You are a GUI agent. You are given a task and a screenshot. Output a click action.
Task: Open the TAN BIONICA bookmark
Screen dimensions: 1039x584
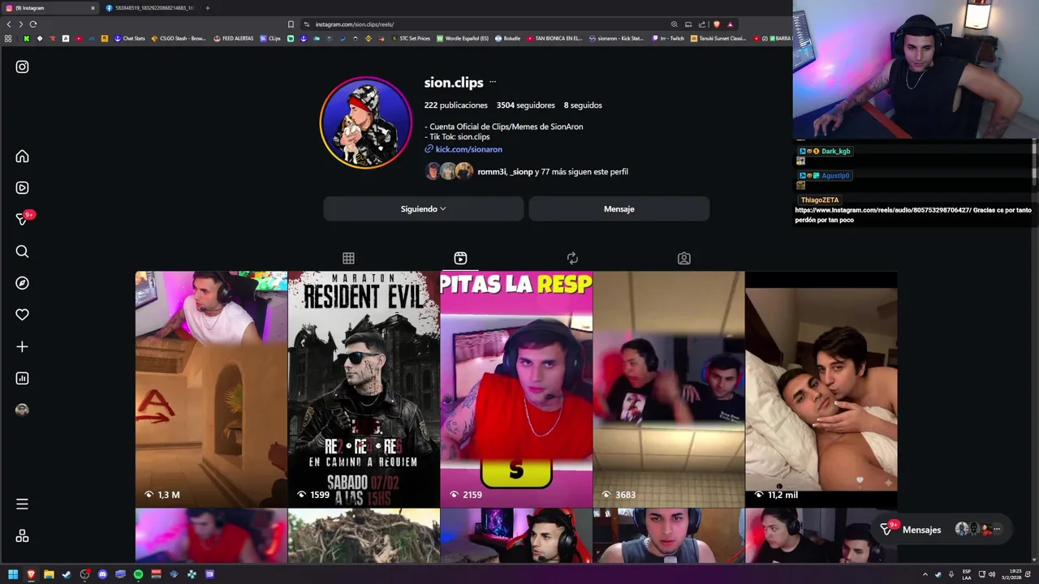(554, 38)
